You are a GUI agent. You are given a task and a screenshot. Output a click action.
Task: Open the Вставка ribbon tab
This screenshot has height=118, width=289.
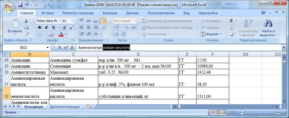tap(47, 13)
